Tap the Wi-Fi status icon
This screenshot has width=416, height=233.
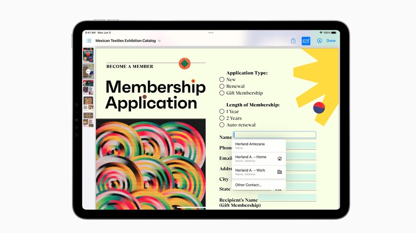(x=321, y=32)
